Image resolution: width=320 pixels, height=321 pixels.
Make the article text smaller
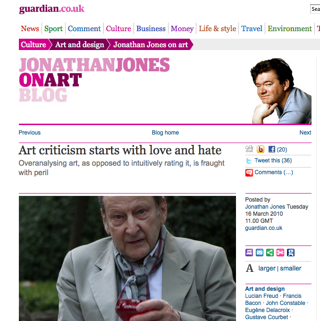pyautogui.click(x=291, y=268)
